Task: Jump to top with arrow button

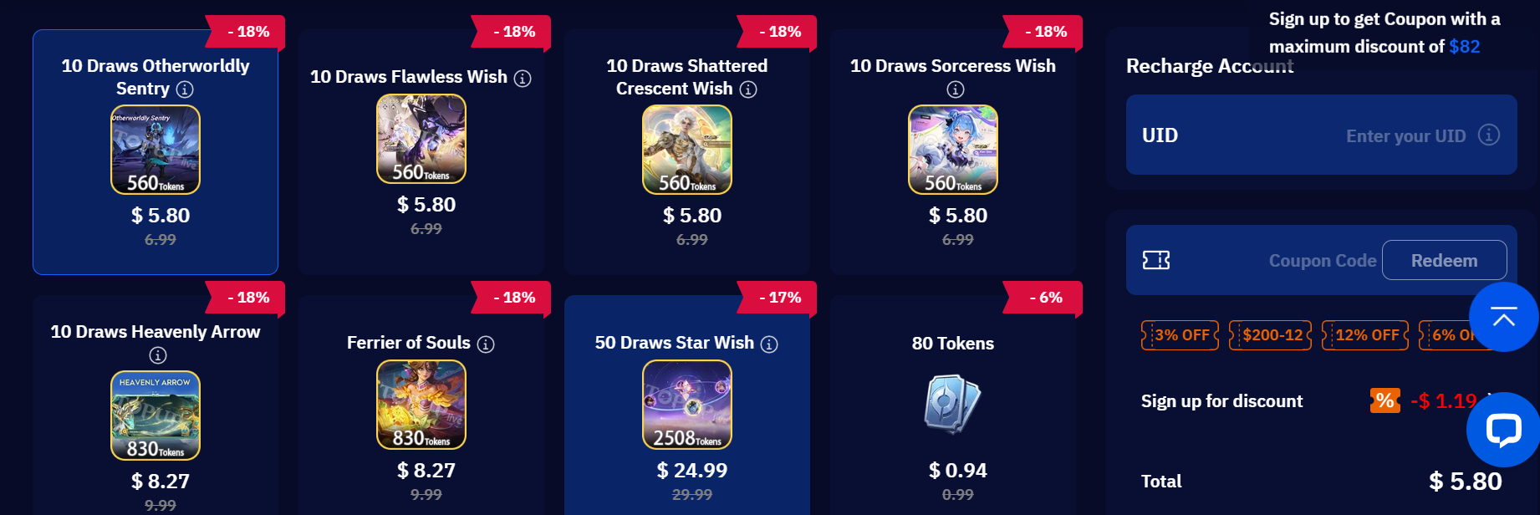Action: (x=1503, y=317)
